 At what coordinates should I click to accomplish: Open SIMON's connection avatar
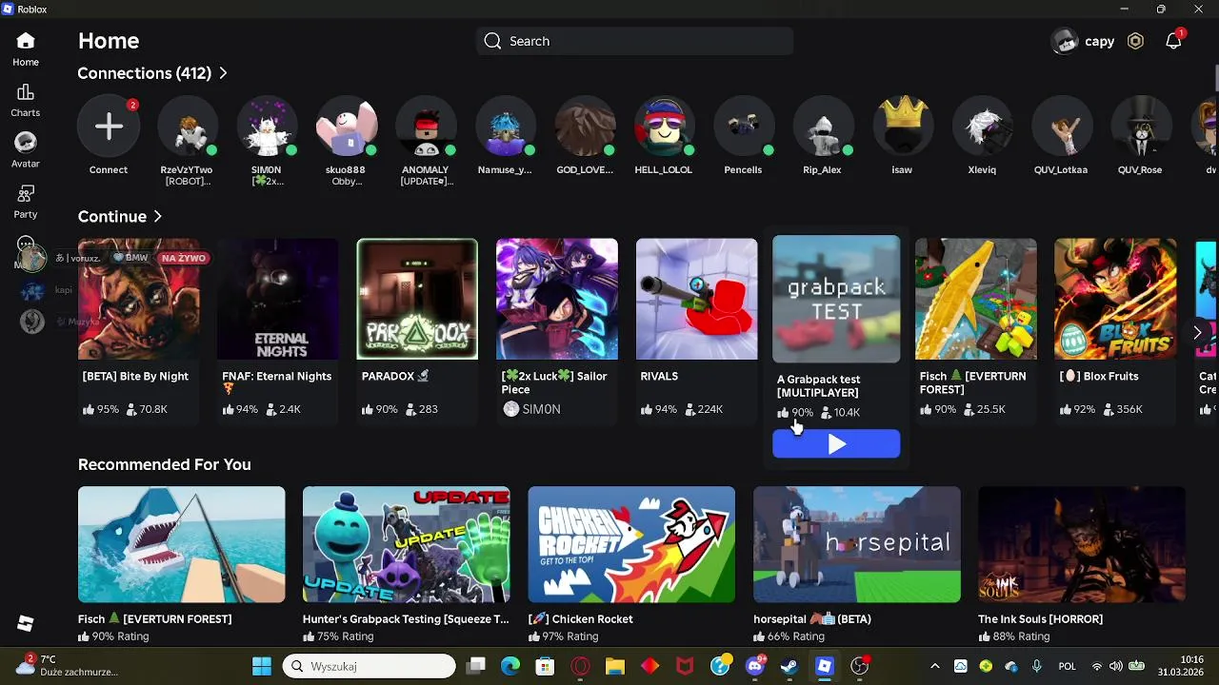(267, 127)
